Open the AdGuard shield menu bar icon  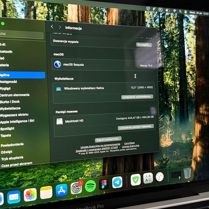point(148,9)
